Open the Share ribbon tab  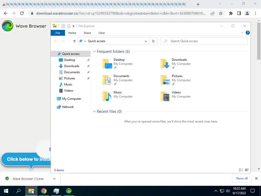87,33
